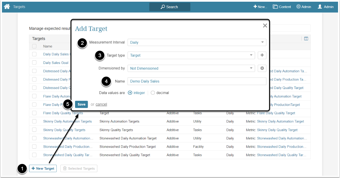Click the Home icon in top bar

coord(7,6)
